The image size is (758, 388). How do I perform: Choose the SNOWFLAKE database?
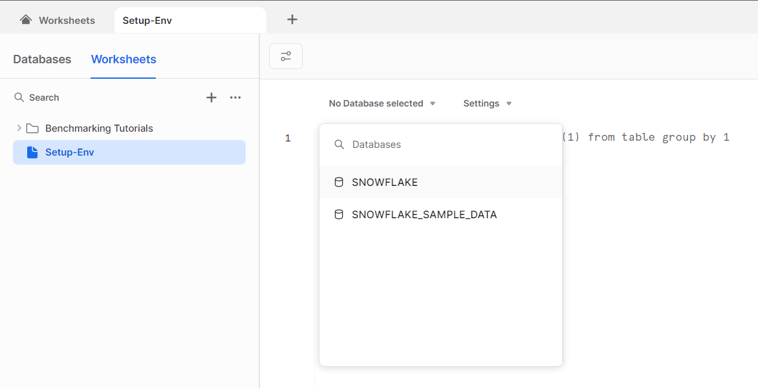coord(441,183)
